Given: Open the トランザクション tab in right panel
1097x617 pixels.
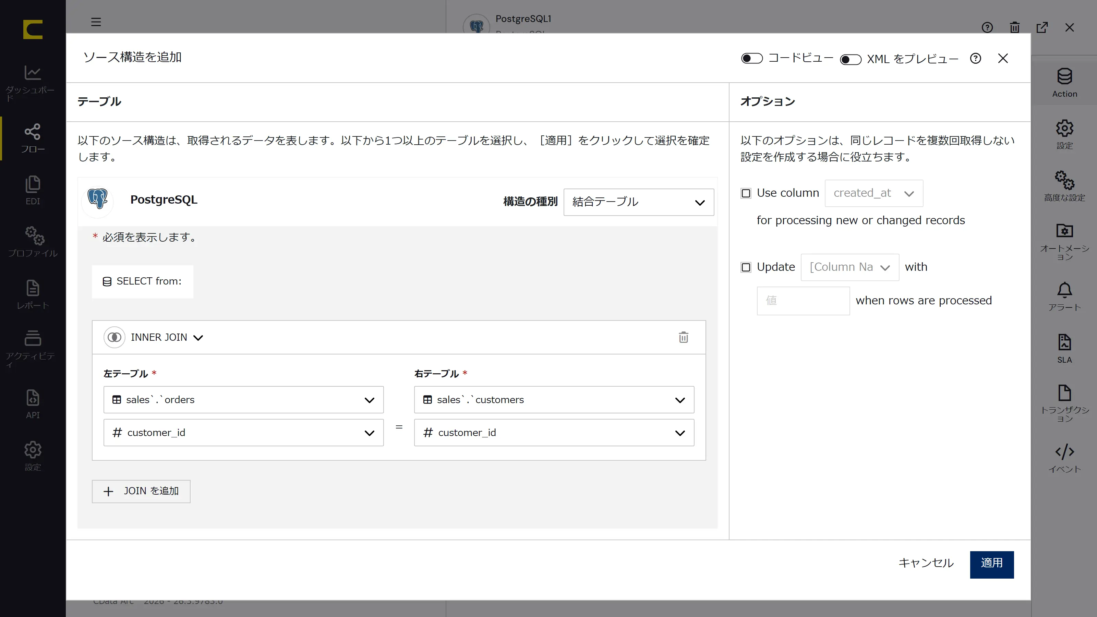Looking at the screenshot, I should tap(1065, 403).
